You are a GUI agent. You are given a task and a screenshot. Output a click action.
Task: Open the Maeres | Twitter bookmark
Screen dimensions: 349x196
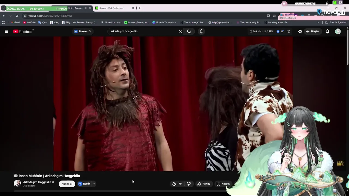(137, 23)
